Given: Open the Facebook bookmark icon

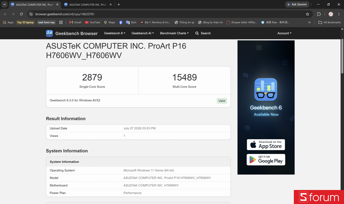Looking at the screenshot, I should [x=121, y=22].
